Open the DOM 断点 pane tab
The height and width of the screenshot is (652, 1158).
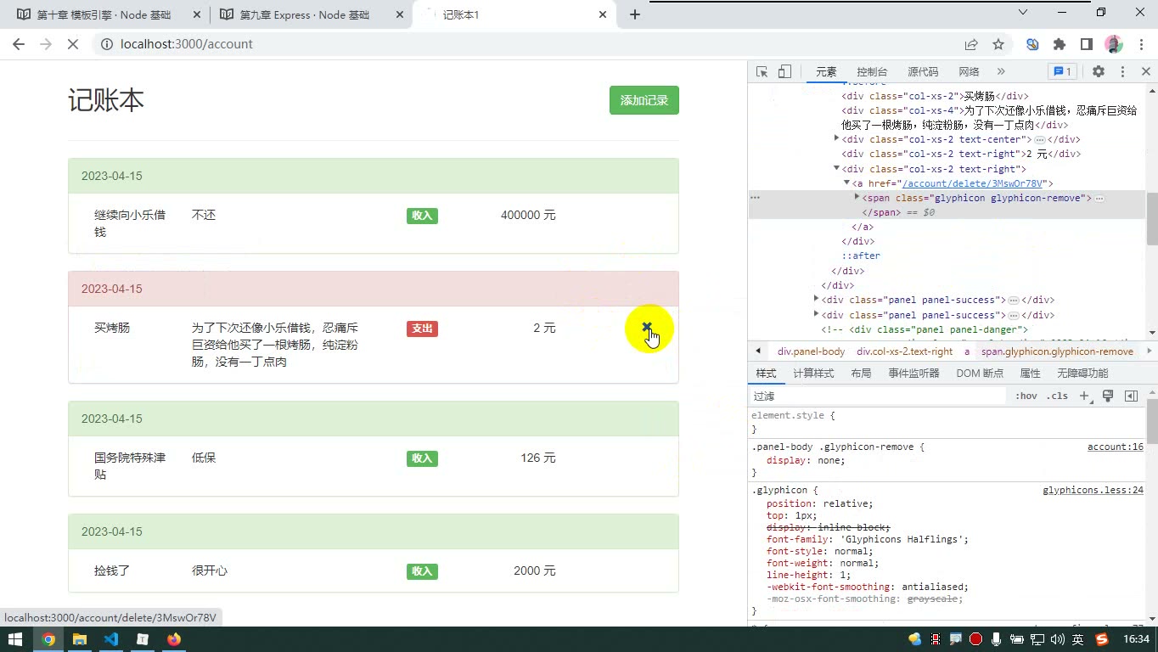click(x=980, y=374)
